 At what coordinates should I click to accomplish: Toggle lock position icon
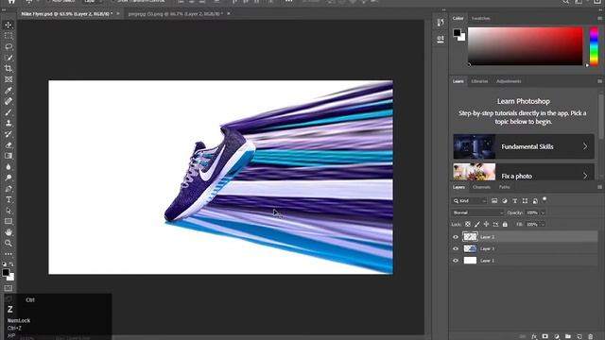click(x=486, y=224)
